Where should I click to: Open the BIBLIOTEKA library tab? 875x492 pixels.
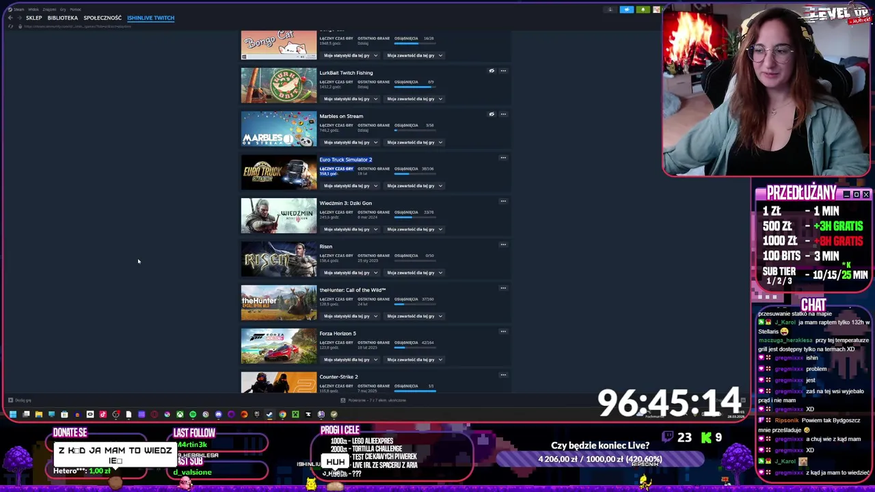point(62,18)
